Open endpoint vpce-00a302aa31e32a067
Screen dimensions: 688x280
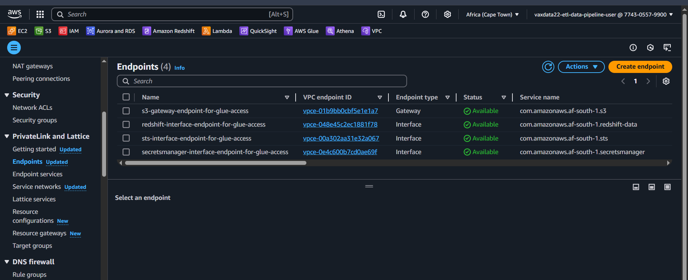tap(341, 138)
